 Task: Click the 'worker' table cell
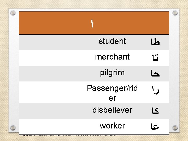point(112,126)
